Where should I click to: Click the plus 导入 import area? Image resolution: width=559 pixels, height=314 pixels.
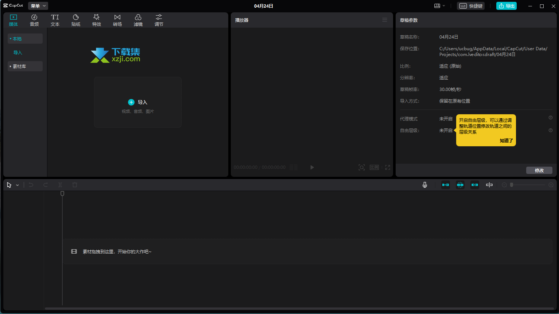point(138,102)
